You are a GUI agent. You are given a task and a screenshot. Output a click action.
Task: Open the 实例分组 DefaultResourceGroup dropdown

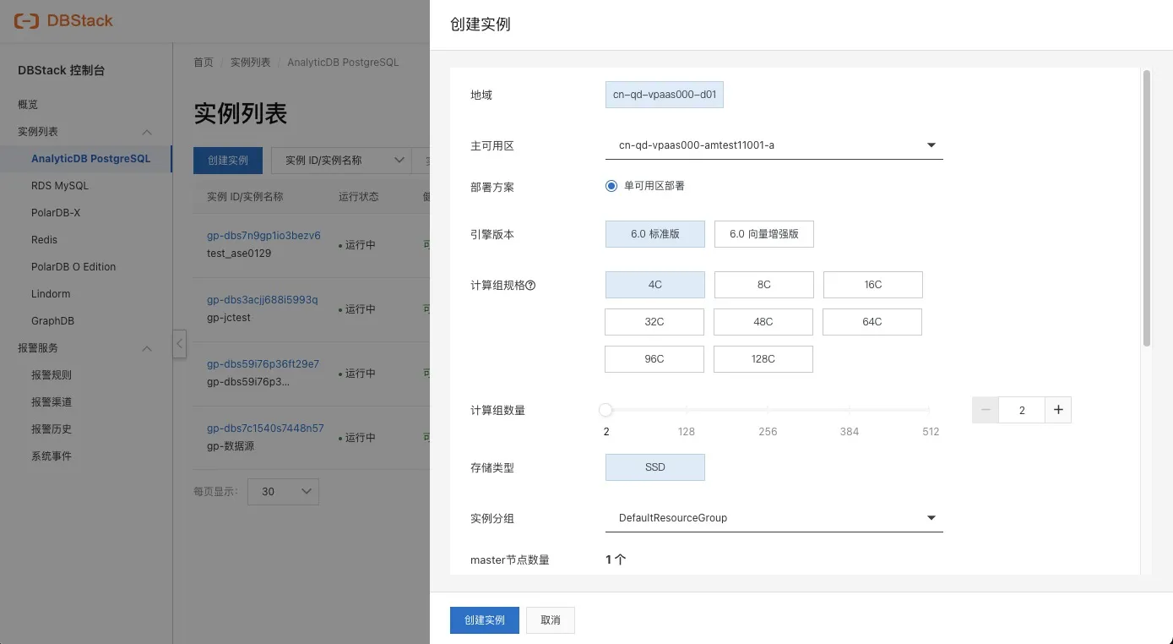(774, 518)
